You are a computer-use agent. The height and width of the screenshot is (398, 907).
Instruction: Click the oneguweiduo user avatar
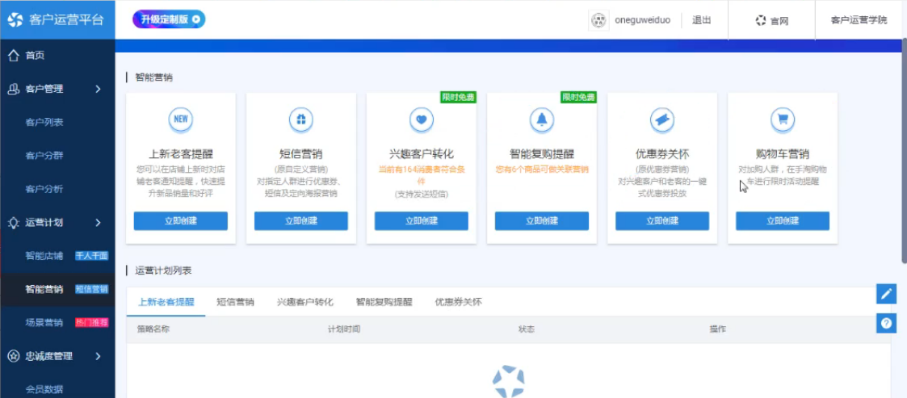[598, 20]
